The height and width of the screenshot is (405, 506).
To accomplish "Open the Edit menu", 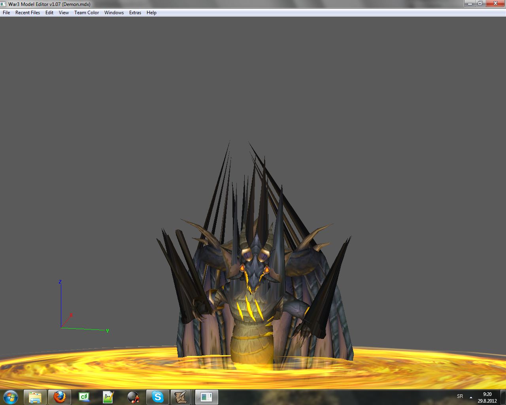I will [x=49, y=13].
